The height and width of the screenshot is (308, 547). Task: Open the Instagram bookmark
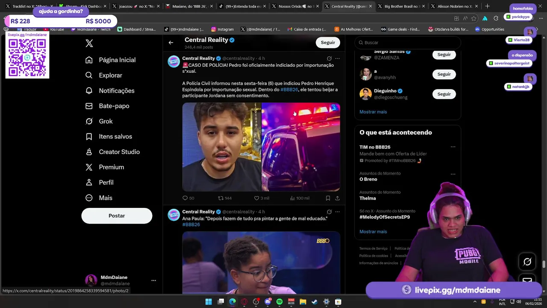pos(222,30)
